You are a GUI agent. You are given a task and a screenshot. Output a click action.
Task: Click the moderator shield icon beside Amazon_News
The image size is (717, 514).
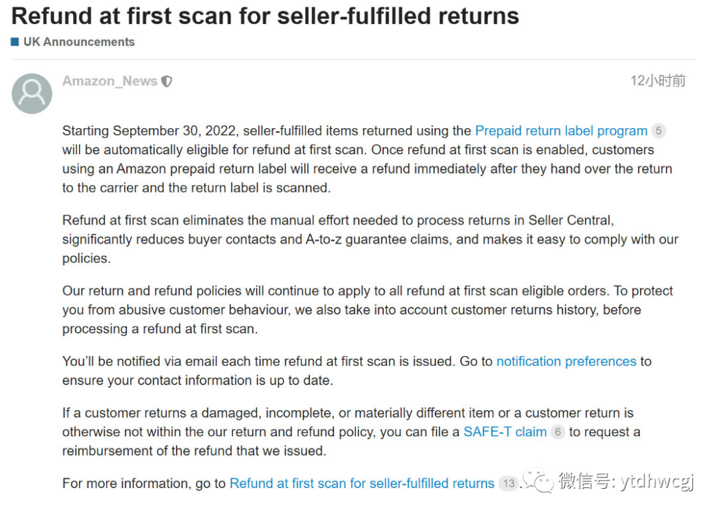[167, 82]
